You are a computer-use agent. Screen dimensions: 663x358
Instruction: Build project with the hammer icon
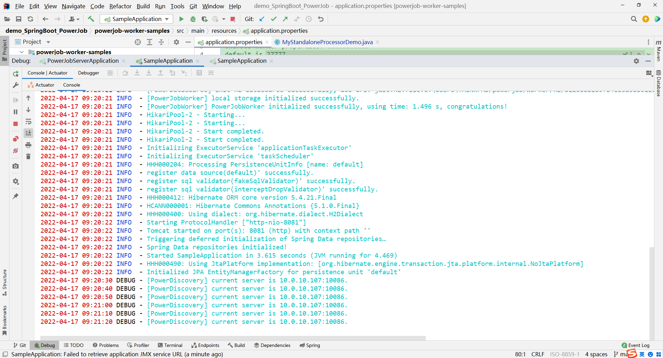(91, 19)
